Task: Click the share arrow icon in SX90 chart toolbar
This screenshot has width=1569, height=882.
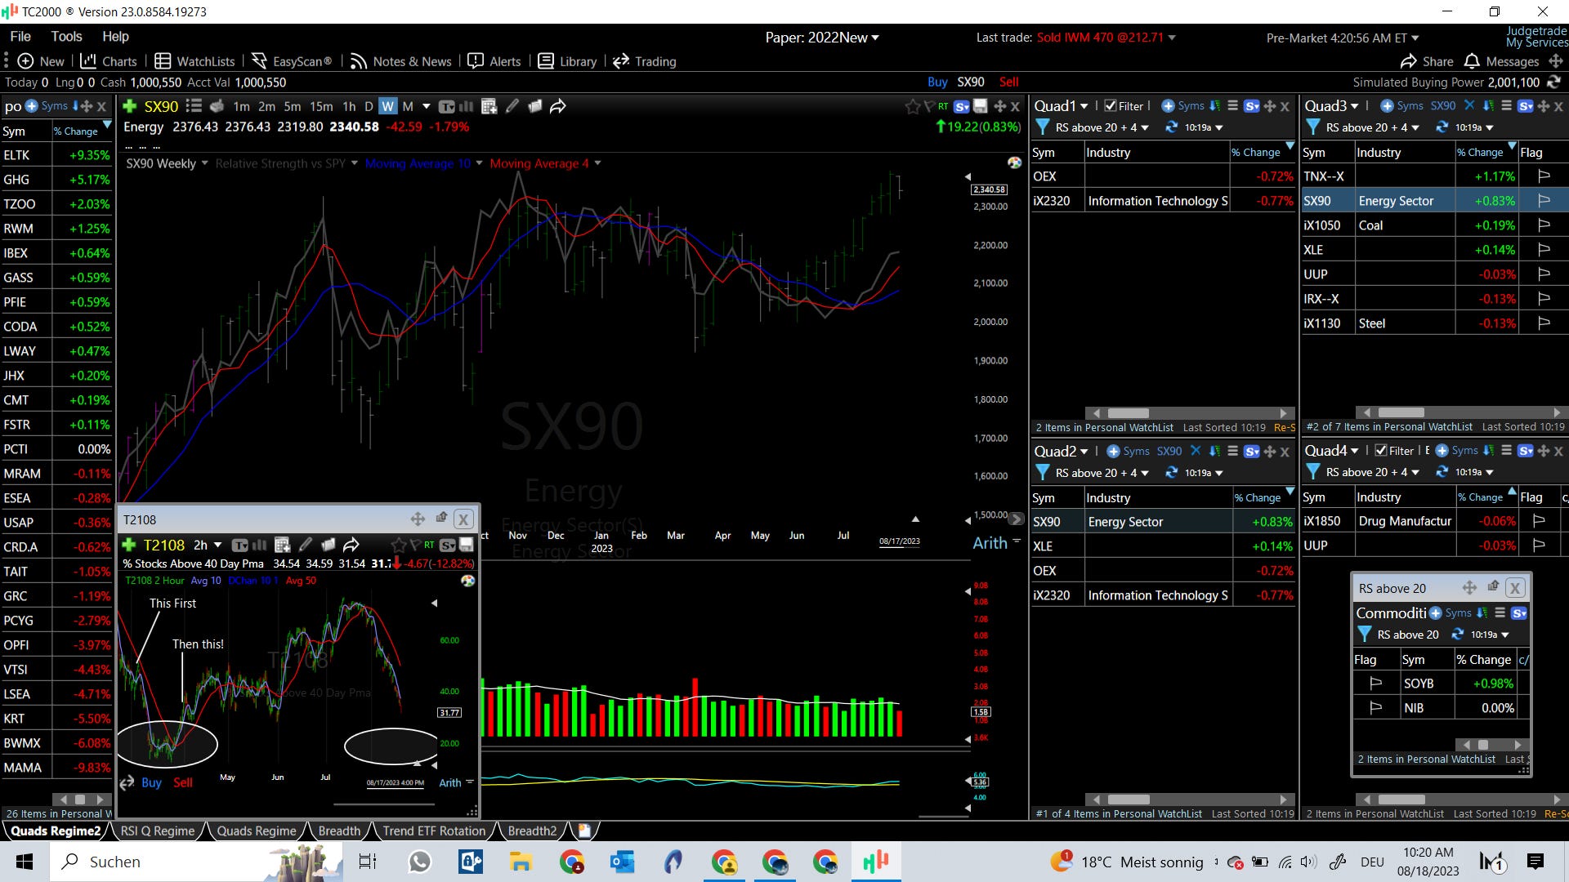Action: point(558,106)
